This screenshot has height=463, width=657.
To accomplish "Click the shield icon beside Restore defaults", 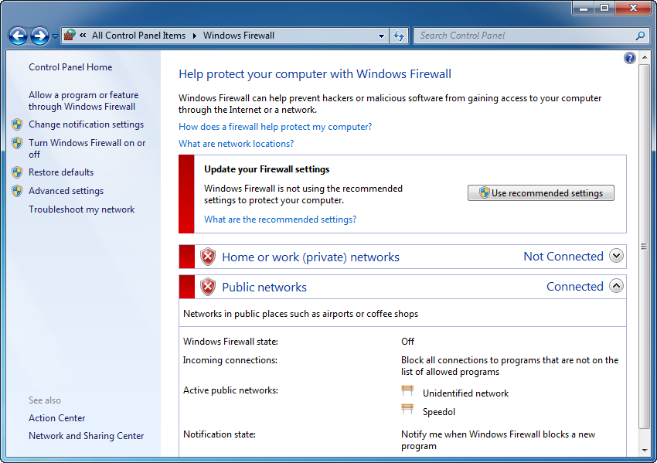I will (x=17, y=172).
